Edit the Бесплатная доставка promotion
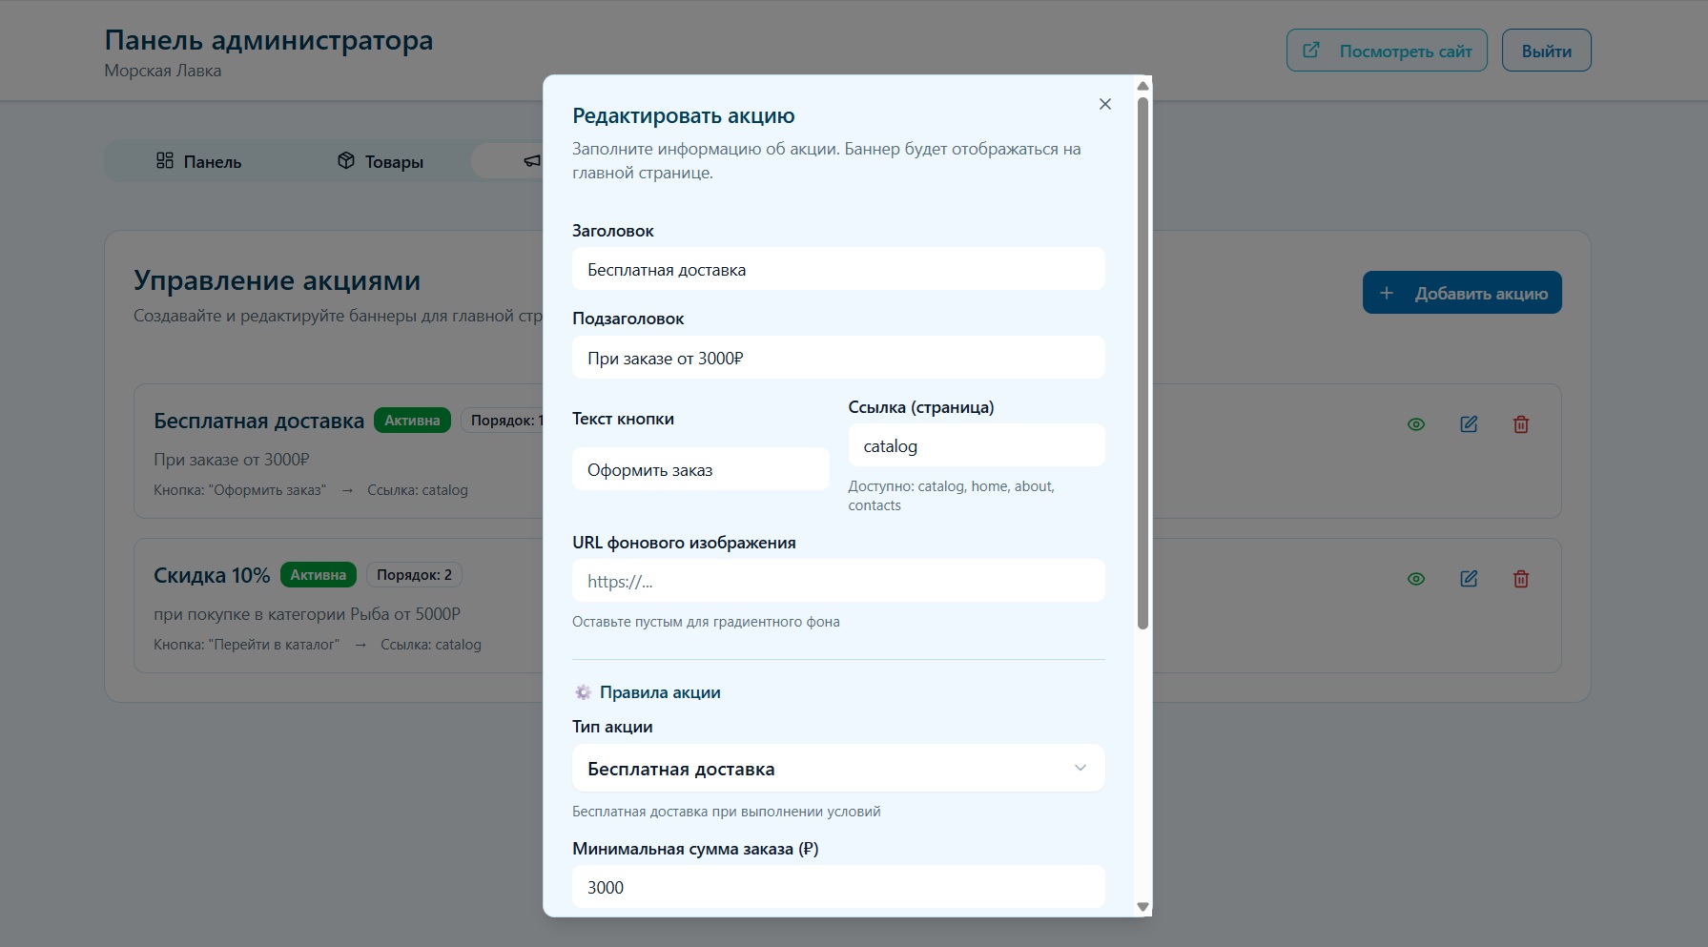 click(x=1469, y=424)
